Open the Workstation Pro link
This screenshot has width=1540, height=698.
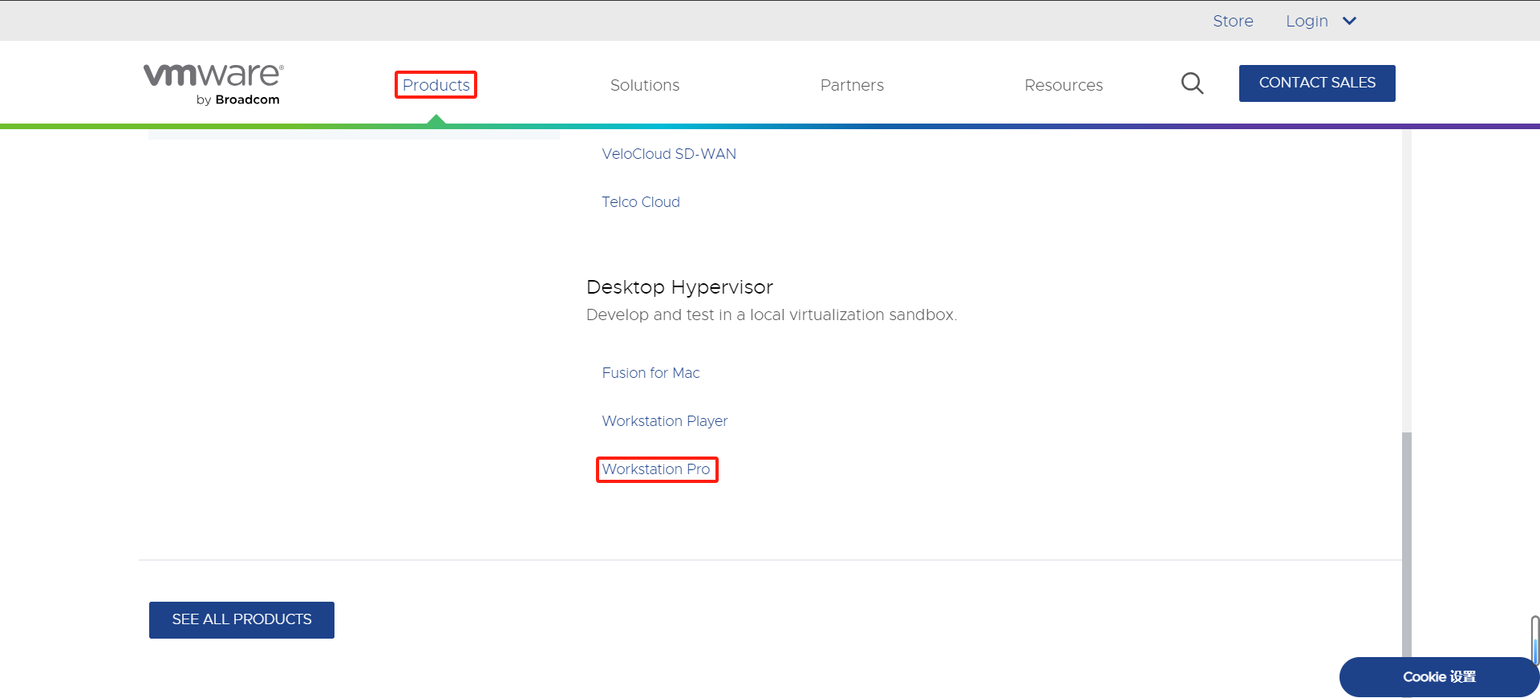(x=656, y=469)
